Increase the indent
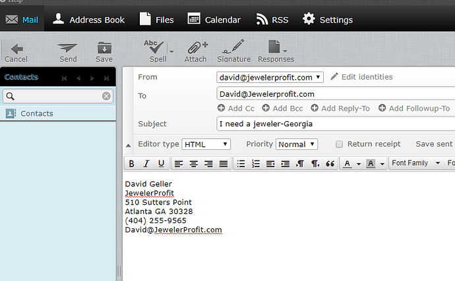 pyautogui.click(x=286, y=164)
